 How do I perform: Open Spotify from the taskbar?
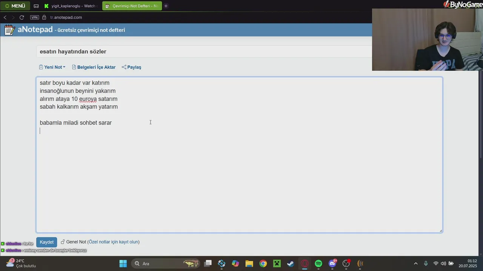click(x=318, y=263)
